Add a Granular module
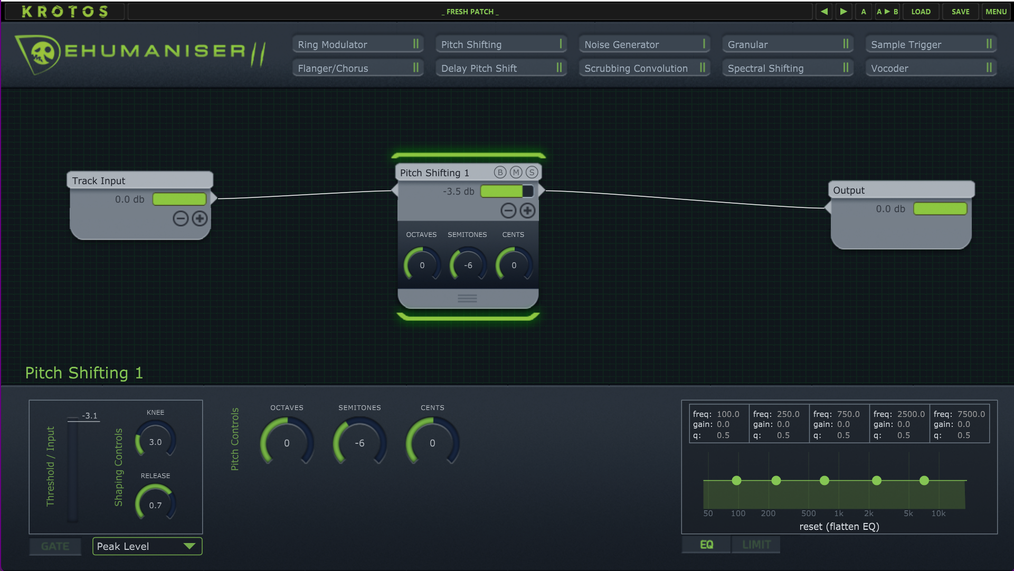1014x571 pixels. [788, 44]
